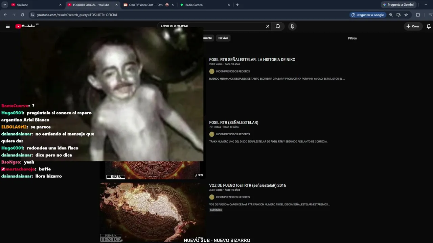Click description starting VOS DE FUEGO A CARGO

pos(270,204)
